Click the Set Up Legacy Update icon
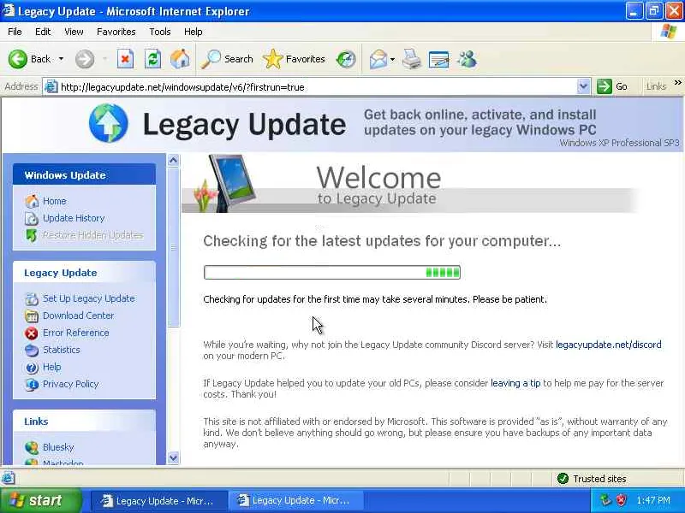 coord(32,298)
